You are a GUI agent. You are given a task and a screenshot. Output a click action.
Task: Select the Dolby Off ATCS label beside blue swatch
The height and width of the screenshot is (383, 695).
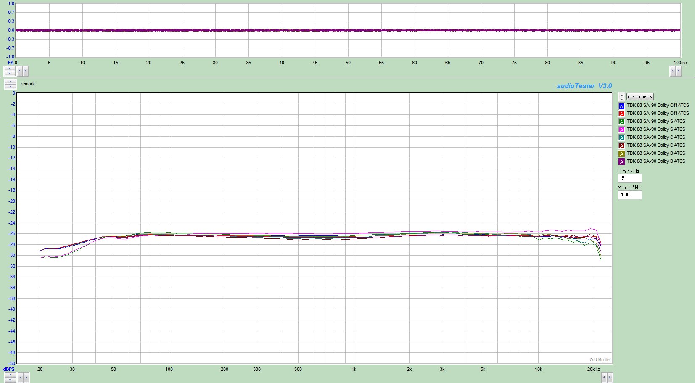[x=658, y=106]
